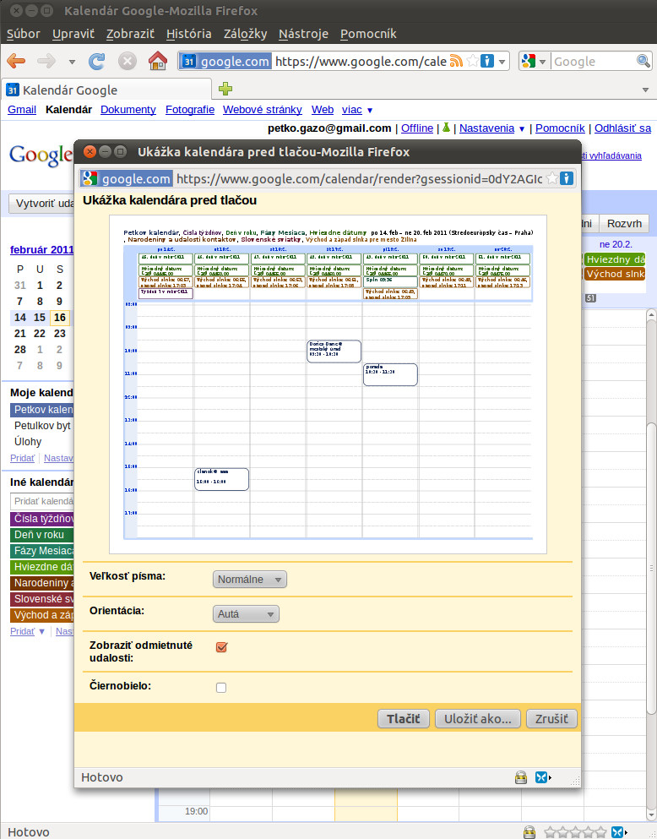Click the blue addon icon in main status bar
The width and height of the screenshot is (657, 839).
tap(618, 832)
